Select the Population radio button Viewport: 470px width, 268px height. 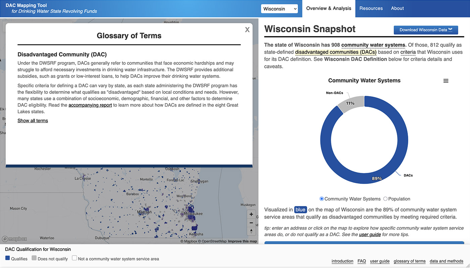tap(385, 199)
